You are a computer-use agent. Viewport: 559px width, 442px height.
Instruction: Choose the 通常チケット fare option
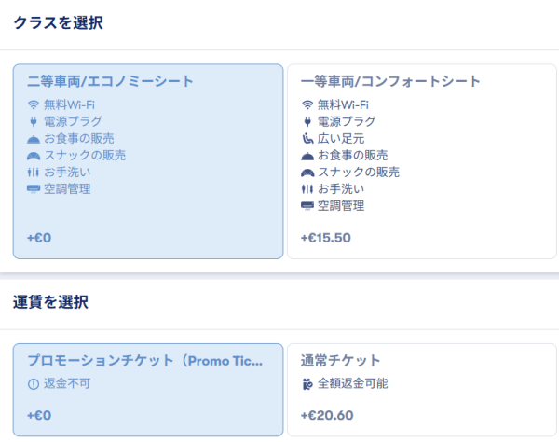pos(421,389)
